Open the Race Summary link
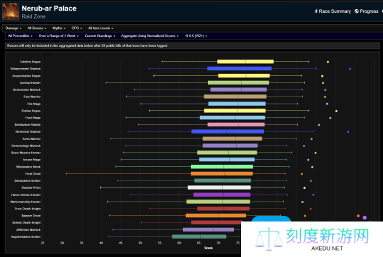Screen dimensions: 383x257 coord(333,11)
